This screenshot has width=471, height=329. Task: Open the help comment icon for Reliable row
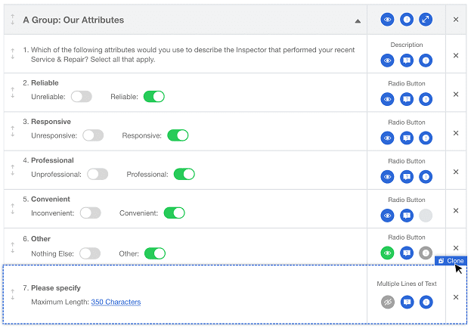click(407, 99)
